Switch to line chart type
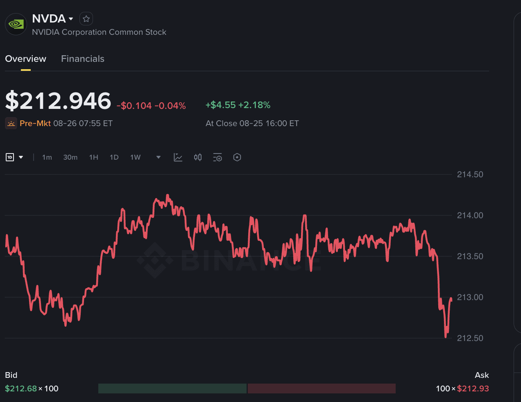 pyautogui.click(x=178, y=157)
